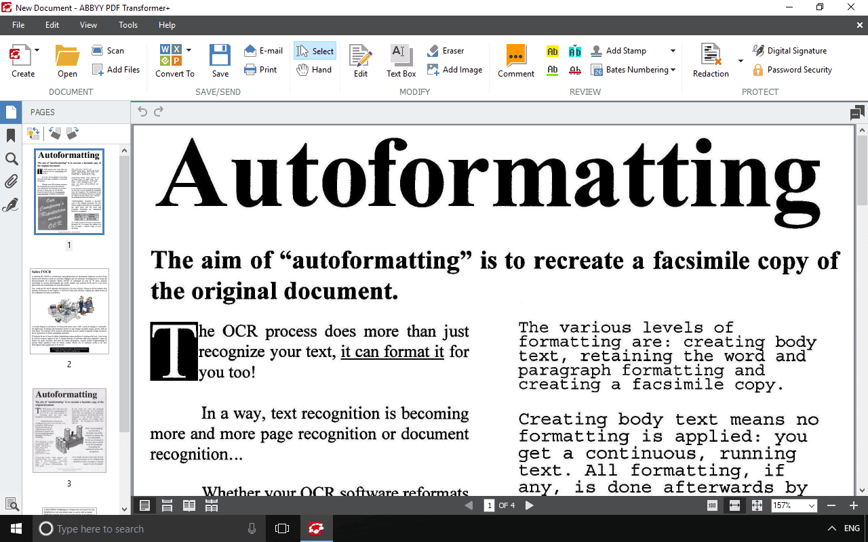Open the View menu
868x542 pixels.
click(x=88, y=25)
